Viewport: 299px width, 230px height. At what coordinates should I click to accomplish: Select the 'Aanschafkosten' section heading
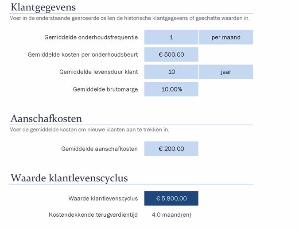tap(46, 119)
